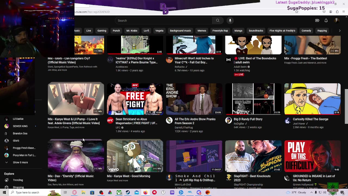Click the YouTube search magnifier button

click(x=217, y=20)
